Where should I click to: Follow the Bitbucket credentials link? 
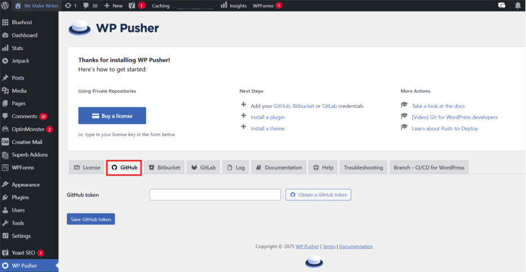coord(303,106)
